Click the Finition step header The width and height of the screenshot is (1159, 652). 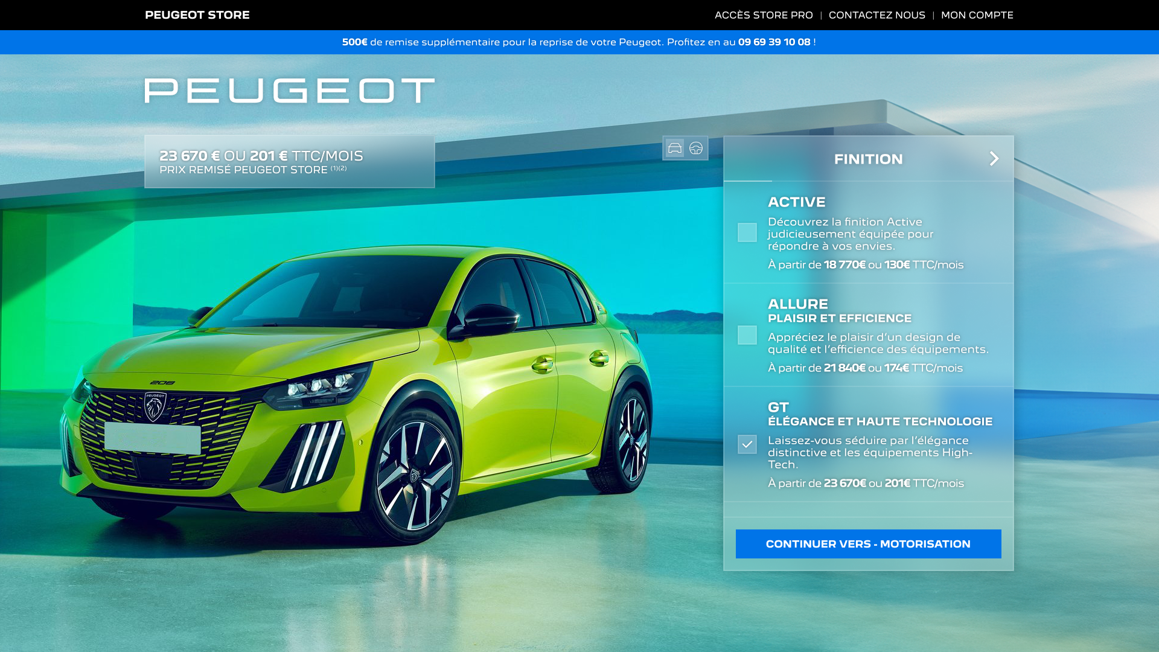(868, 159)
